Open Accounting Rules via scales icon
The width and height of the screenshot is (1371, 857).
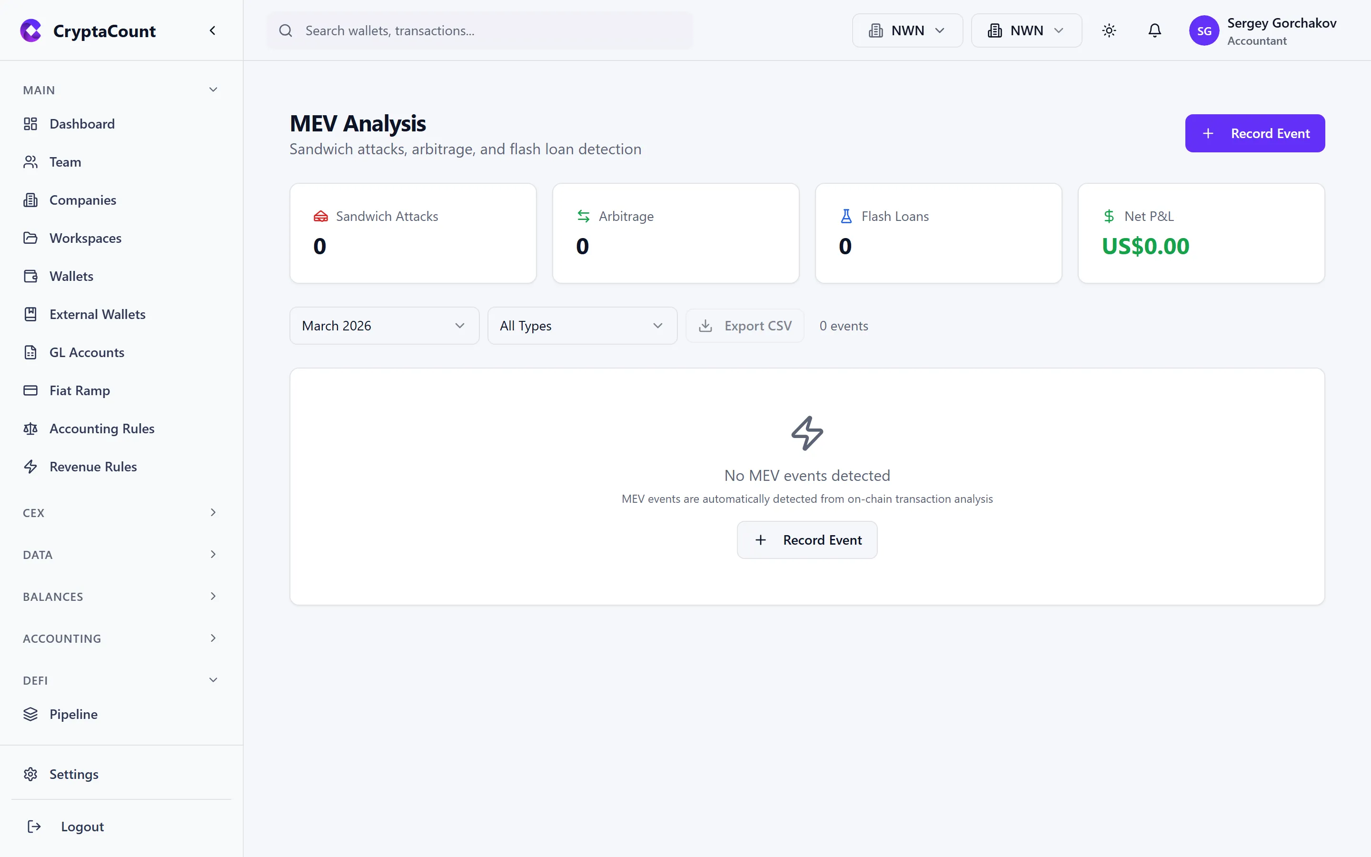pyautogui.click(x=30, y=428)
